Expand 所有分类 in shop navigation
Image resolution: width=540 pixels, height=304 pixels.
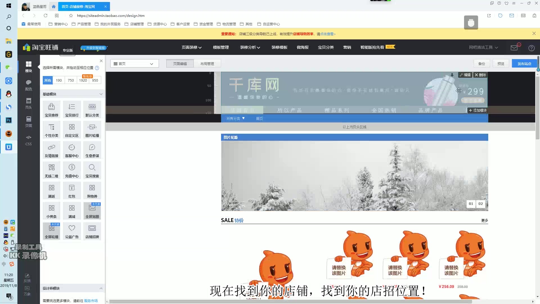coord(236,119)
